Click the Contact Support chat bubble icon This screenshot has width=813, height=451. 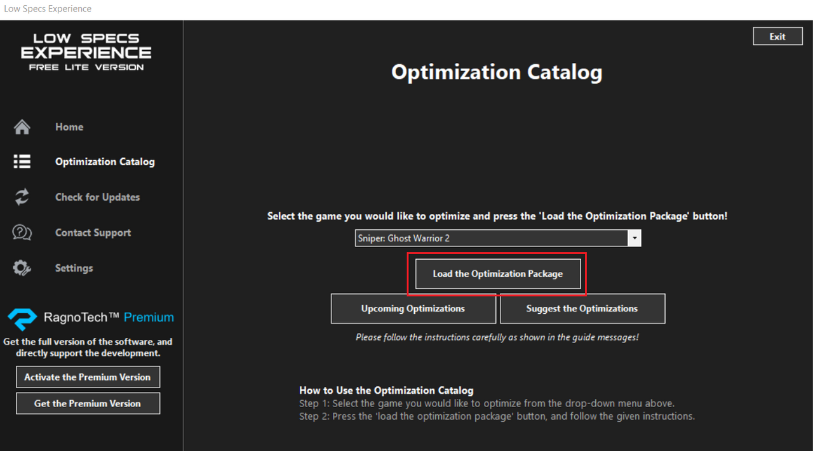click(22, 232)
